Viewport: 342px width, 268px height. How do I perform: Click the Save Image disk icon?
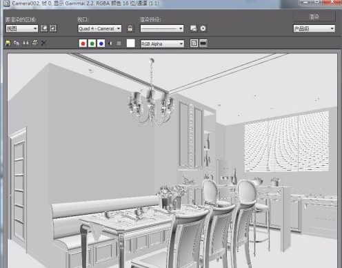pos(8,43)
